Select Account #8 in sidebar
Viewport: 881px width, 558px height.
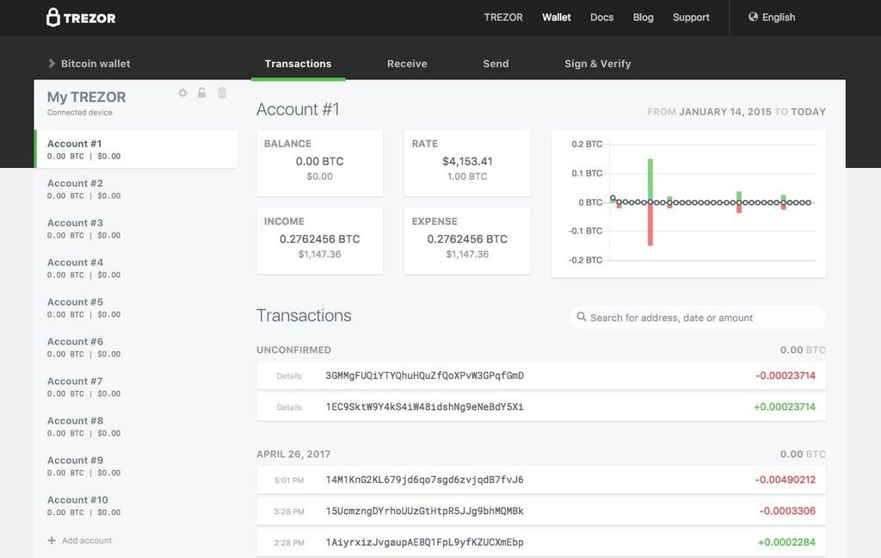(136, 426)
